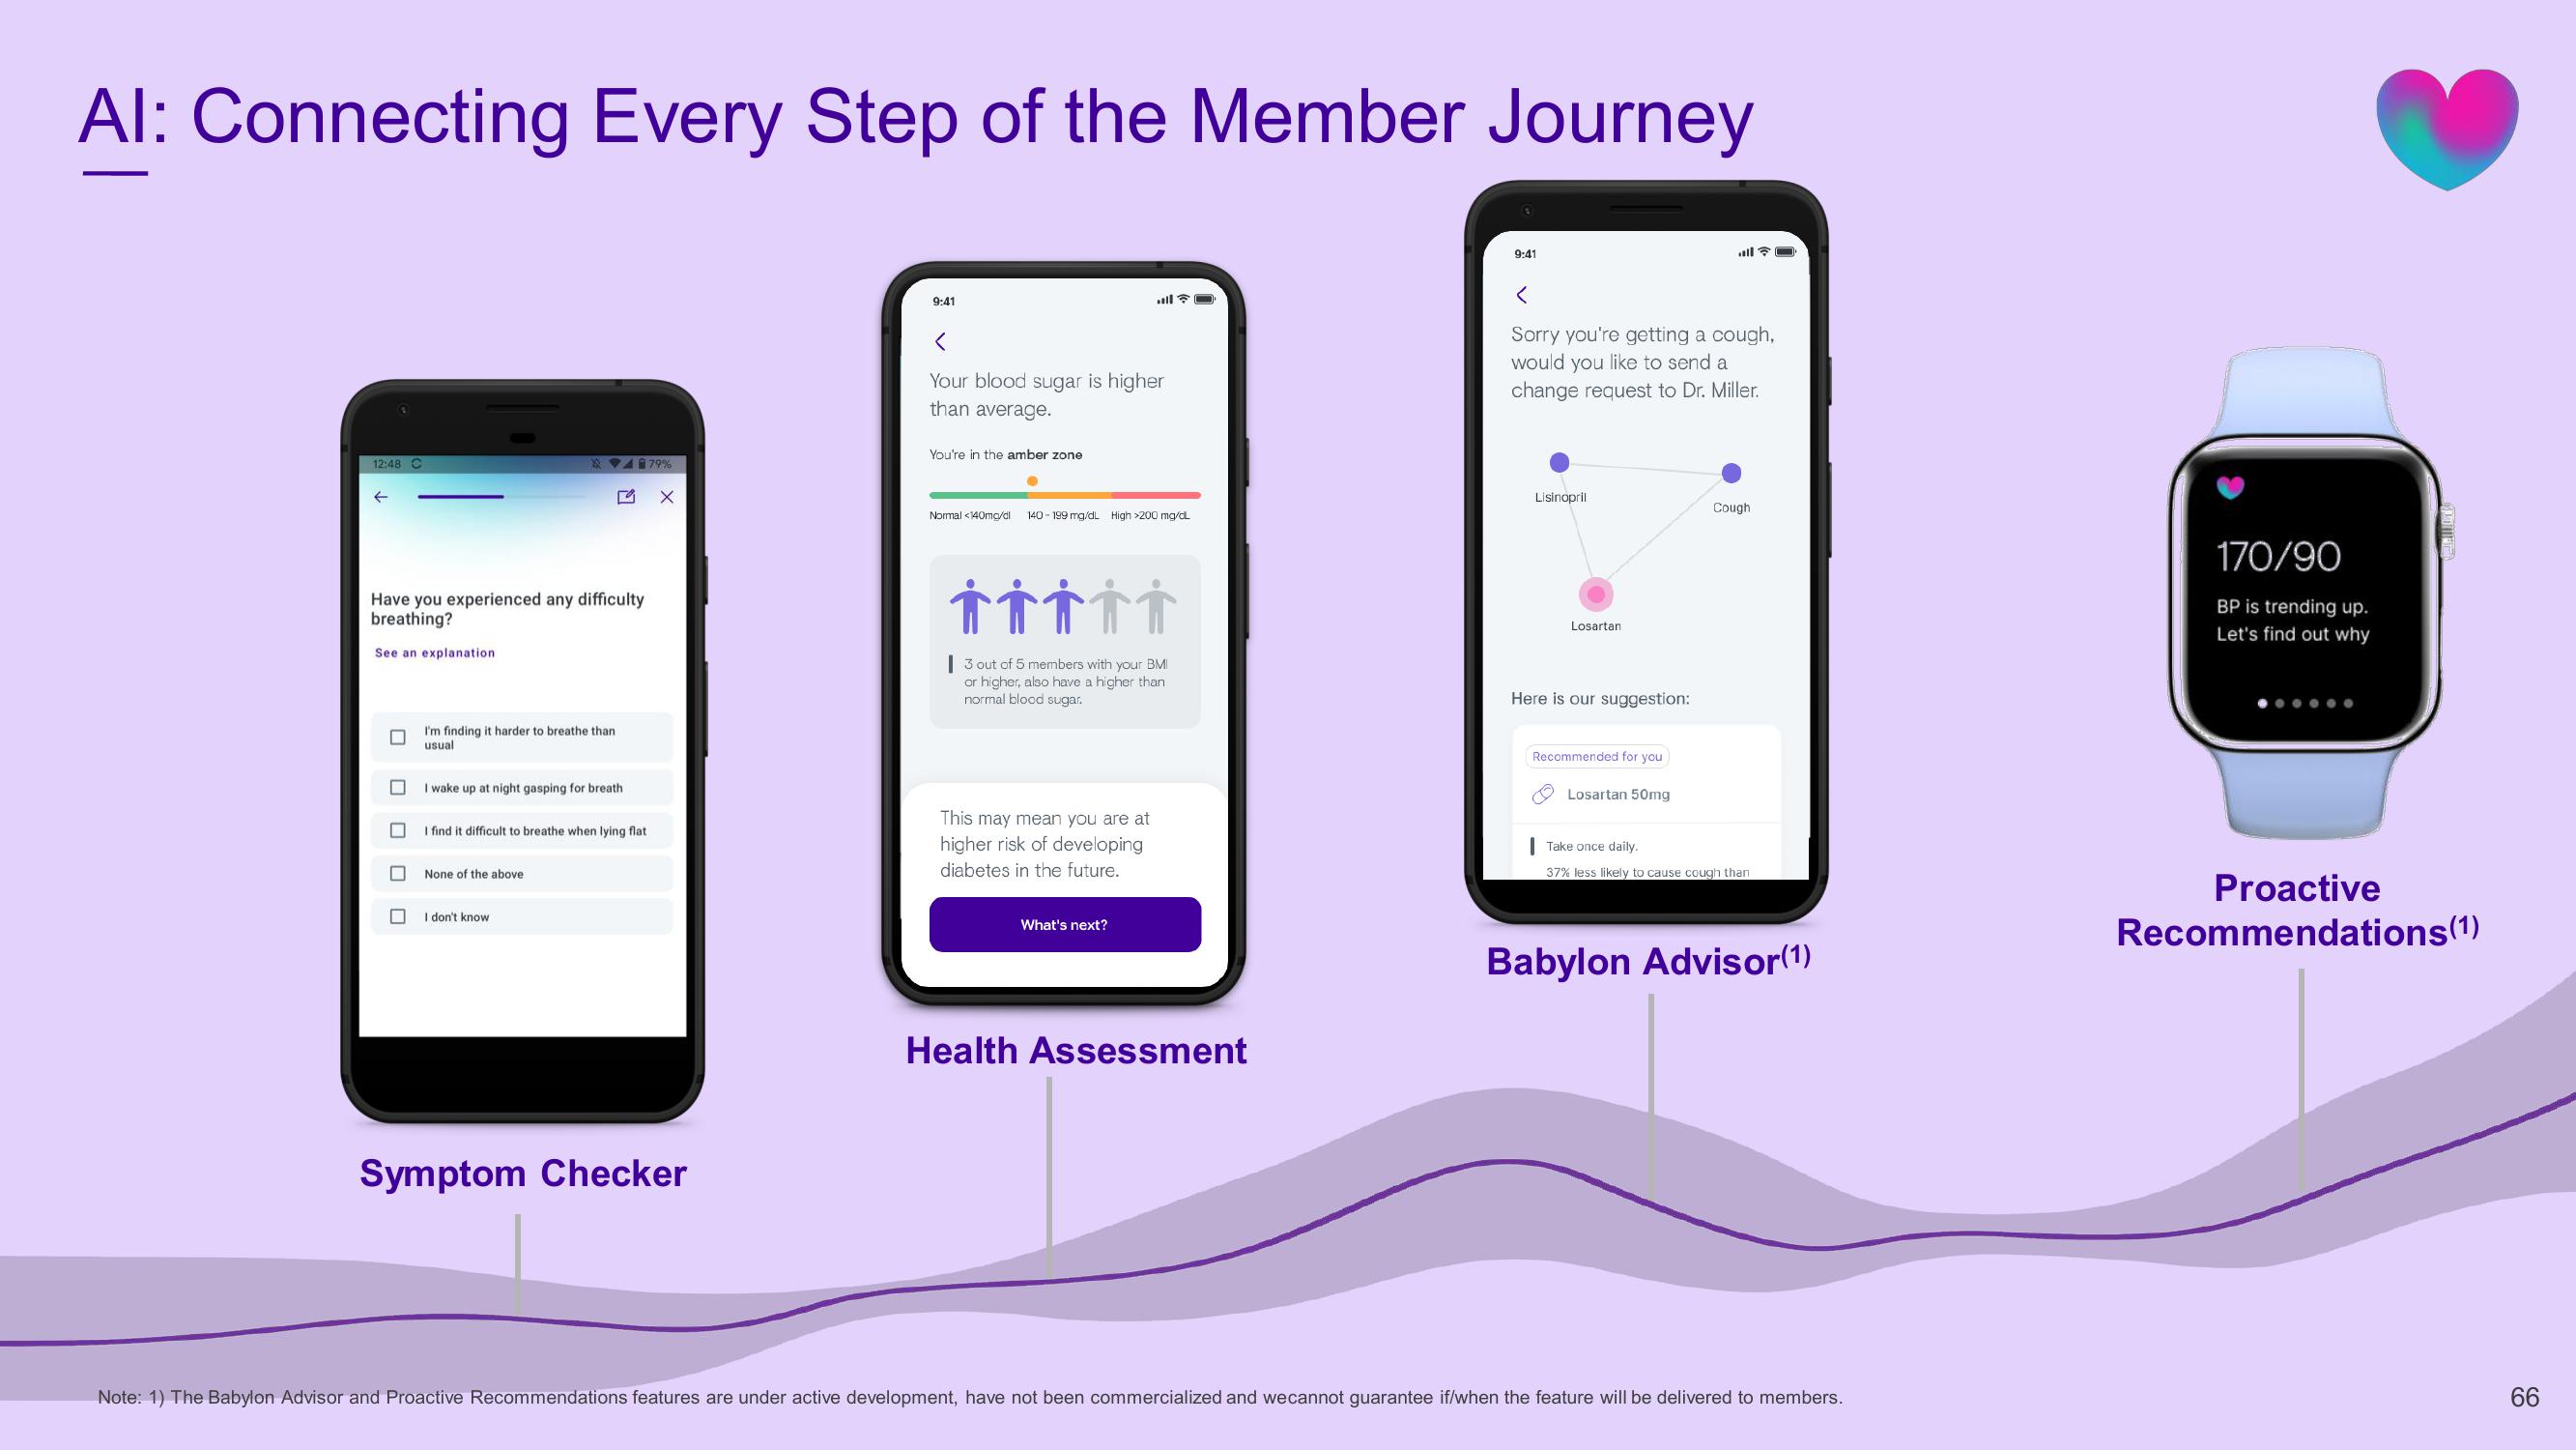Expand the 'See an explanation' link on Symptom Checker
This screenshot has height=1450, width=2576.
pyautogui.click(x=437, y=653)
